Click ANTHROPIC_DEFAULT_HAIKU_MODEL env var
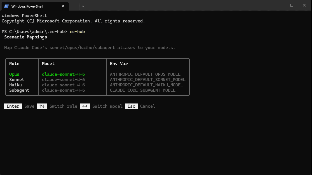 tap(146, 85)
